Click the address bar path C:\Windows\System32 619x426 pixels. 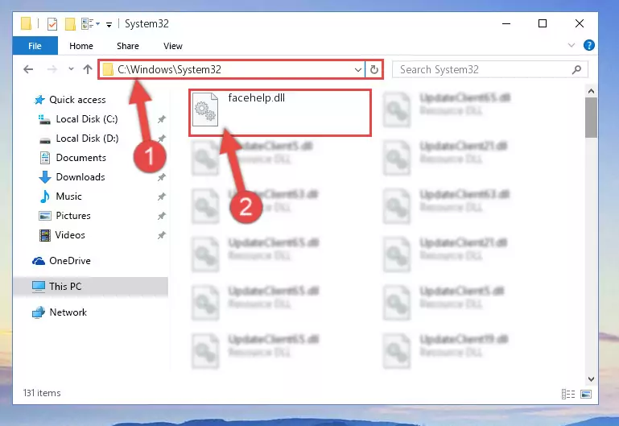pyautogui.click(x=169, y=69)
